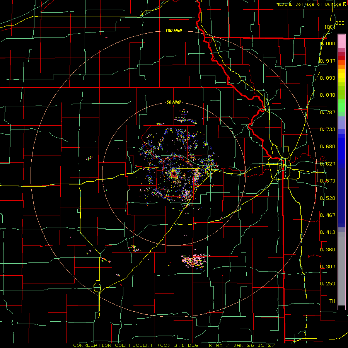
Task: Click the 0.680 legend value
Action: pyautogui.click(x=328, y=147)
